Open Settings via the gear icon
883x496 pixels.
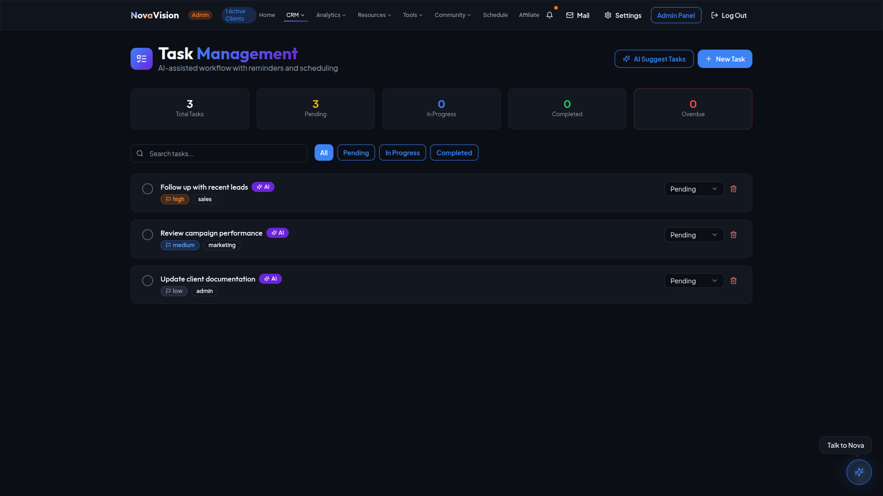[608, 15]
